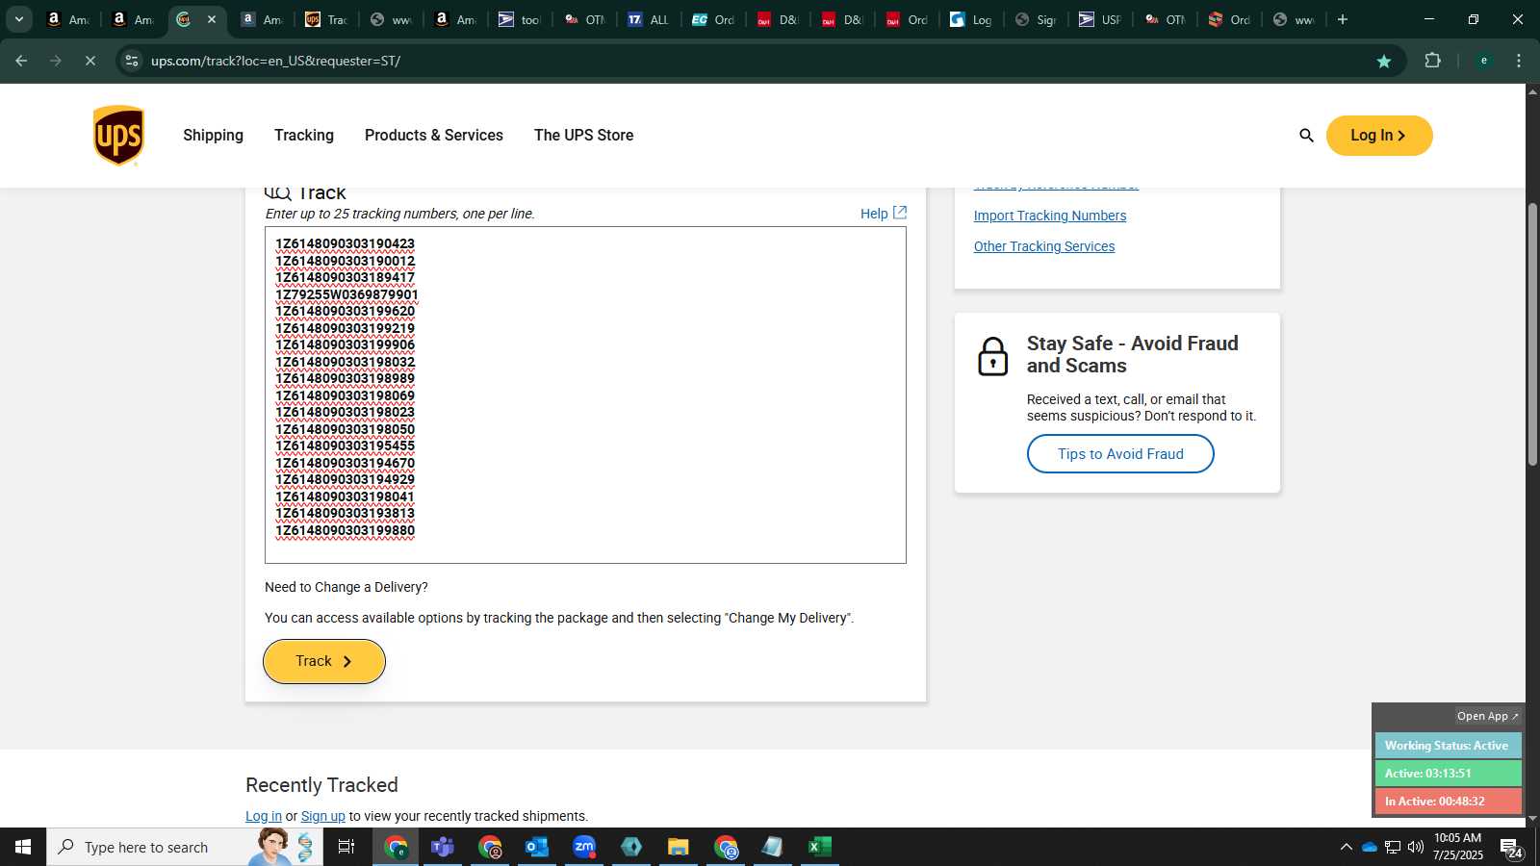Click the Active: 03:13:51 timer

coord(1448,774)
